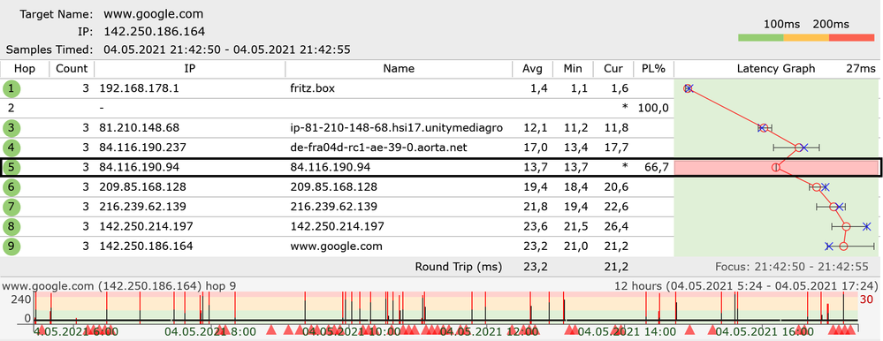
Task: Click the 66,7 packet loss value
Action: click(x=656, y=167)
